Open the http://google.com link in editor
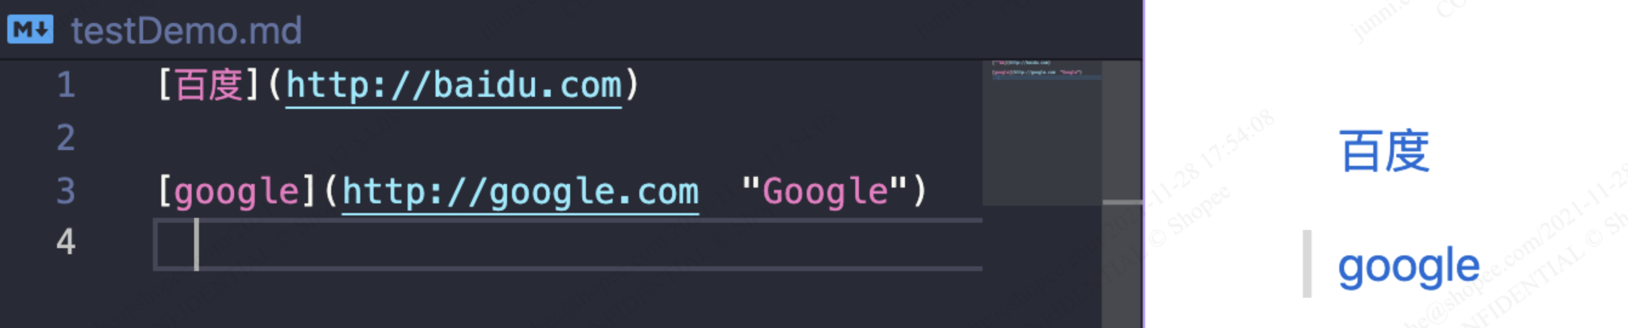This screenshot has height=328, width=1628. point(520,192)
